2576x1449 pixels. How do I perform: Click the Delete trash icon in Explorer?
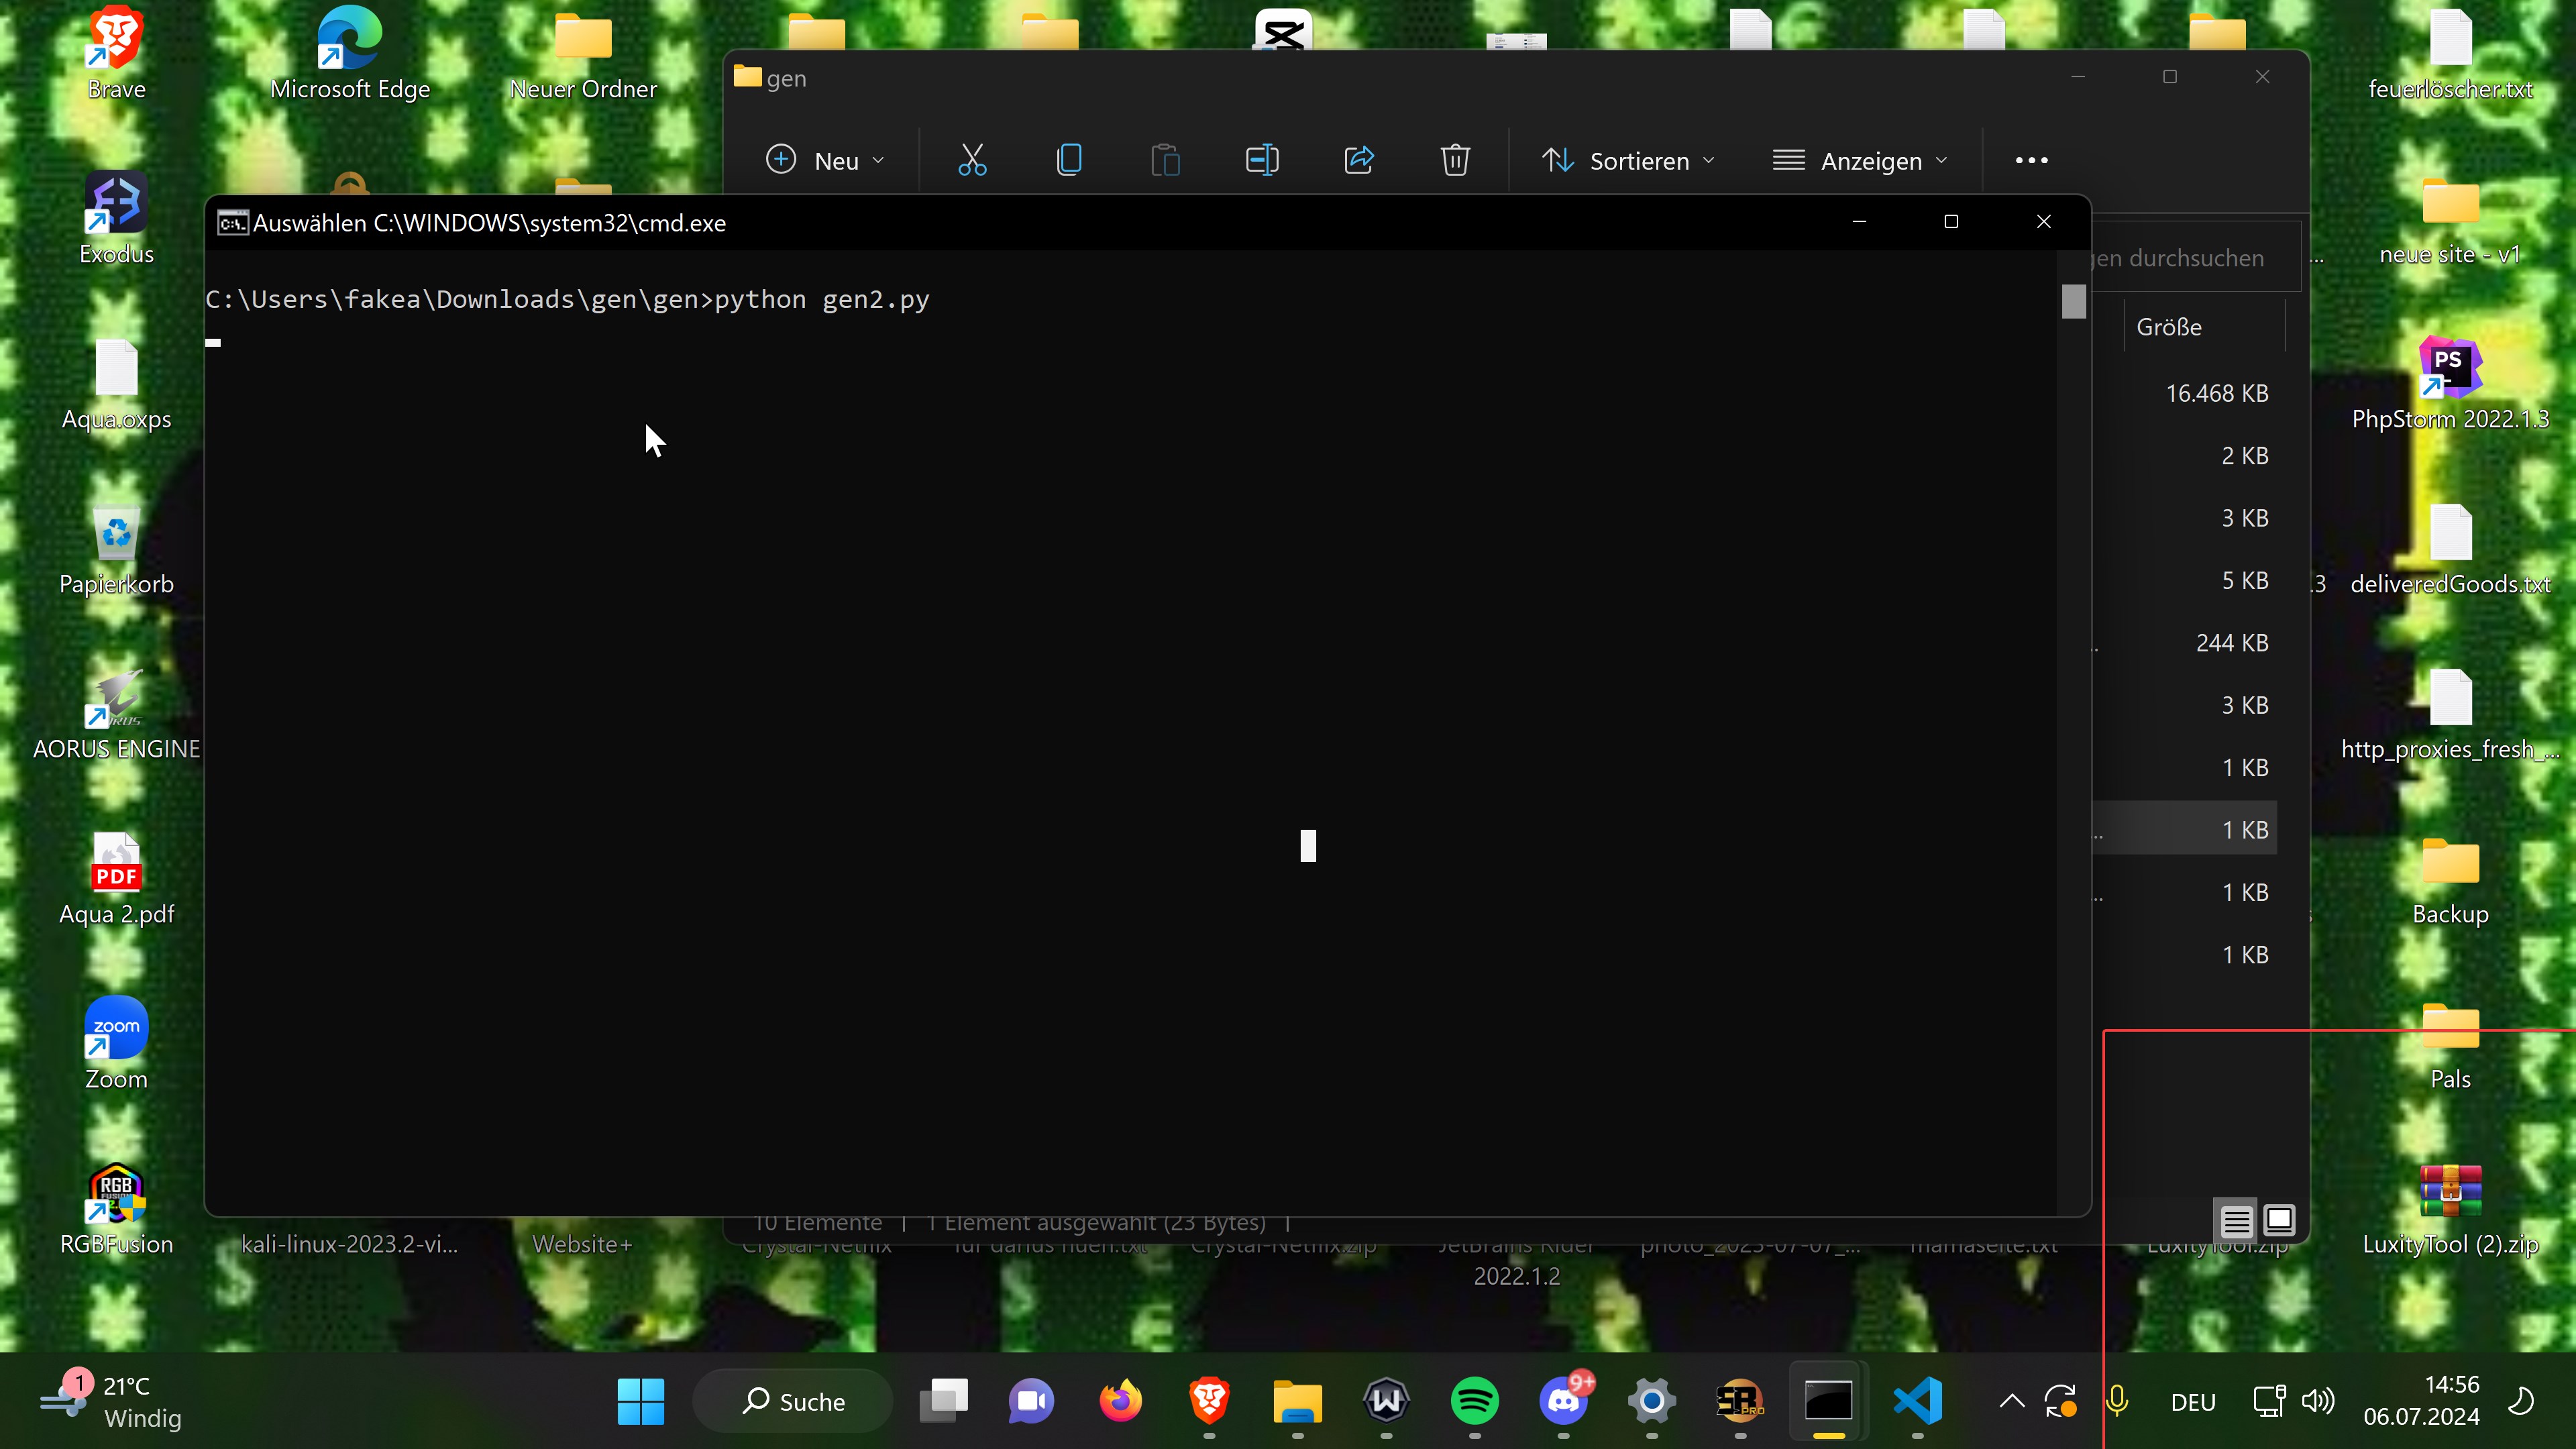click(x=1455, y=160)
